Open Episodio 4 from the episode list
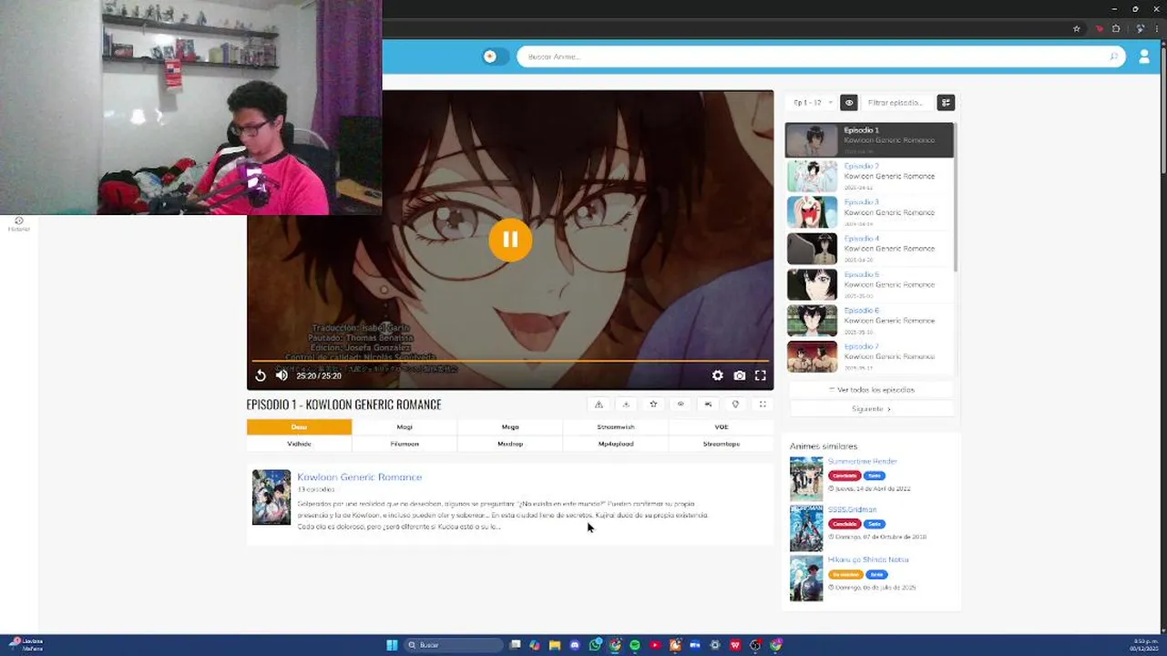This screenshot has height=656, width=1167. coord(870,249)
